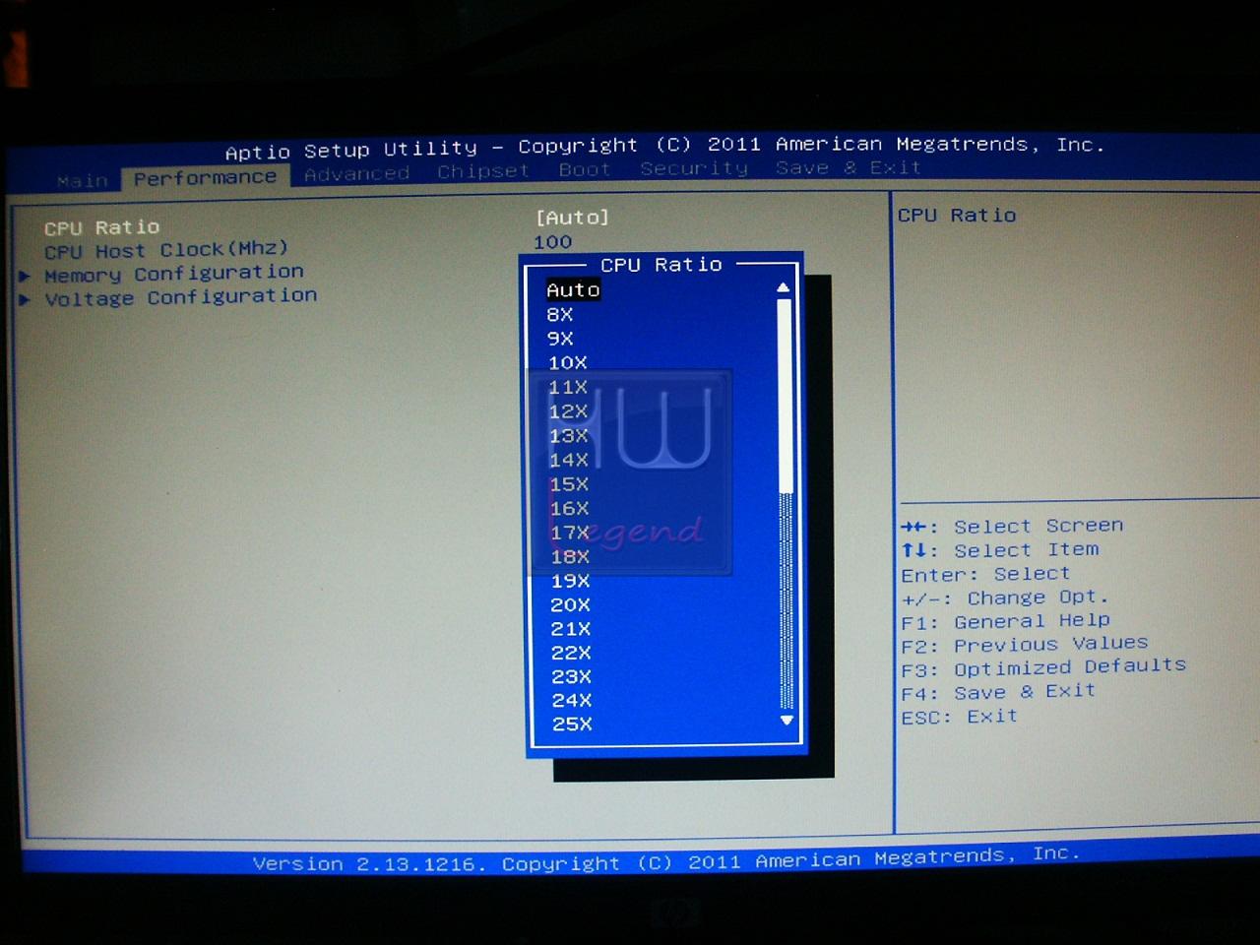1260x945 pixels.
Task: Choose 21X ratio option
Action: coord(571,629)
